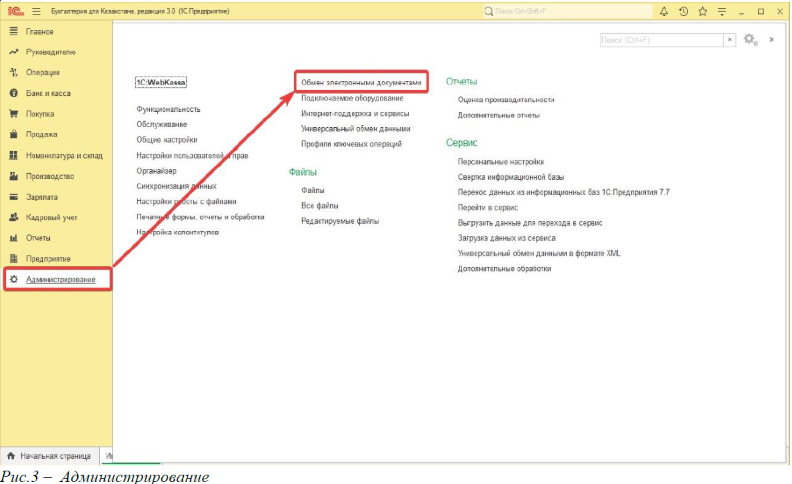
Task: Click into the panel search field (Ctrl+F)
Action: 661,40
